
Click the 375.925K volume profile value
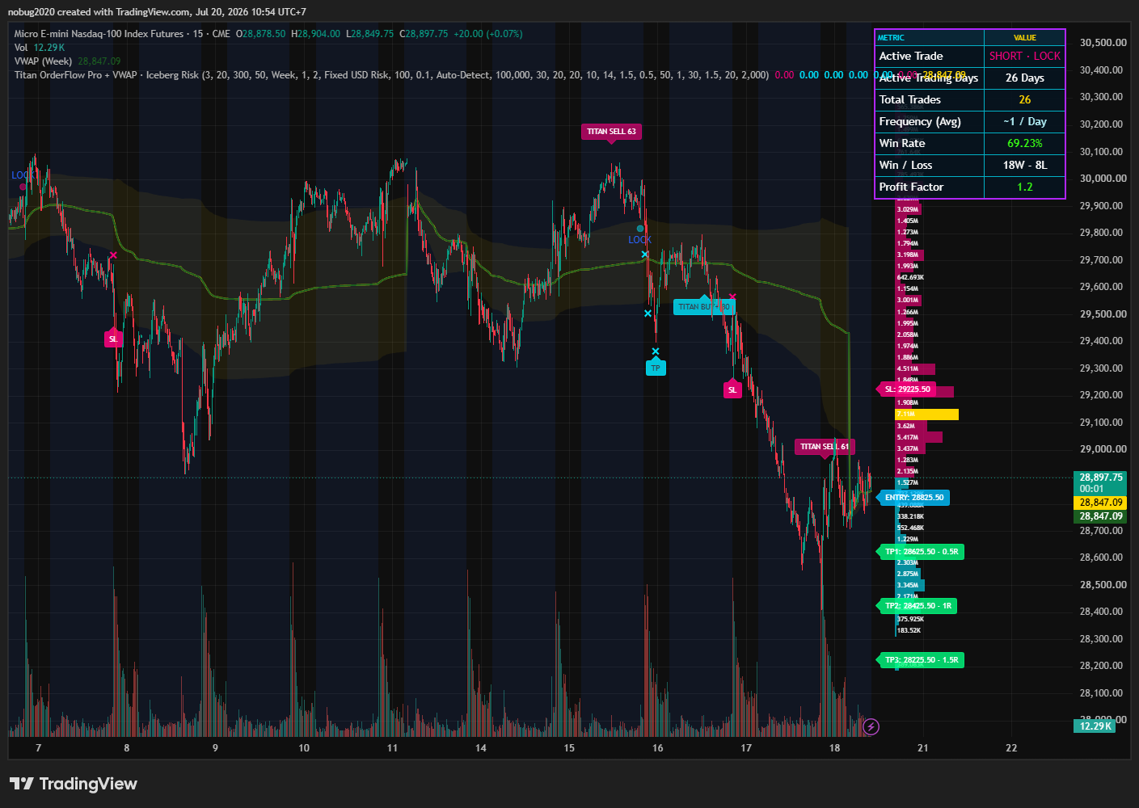coord(910,619)
